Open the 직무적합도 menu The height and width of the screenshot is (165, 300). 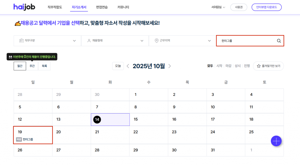(x=55, y=7)
